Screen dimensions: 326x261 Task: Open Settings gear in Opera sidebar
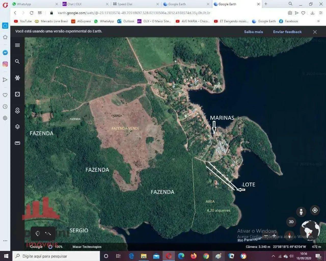coord(5,118)
